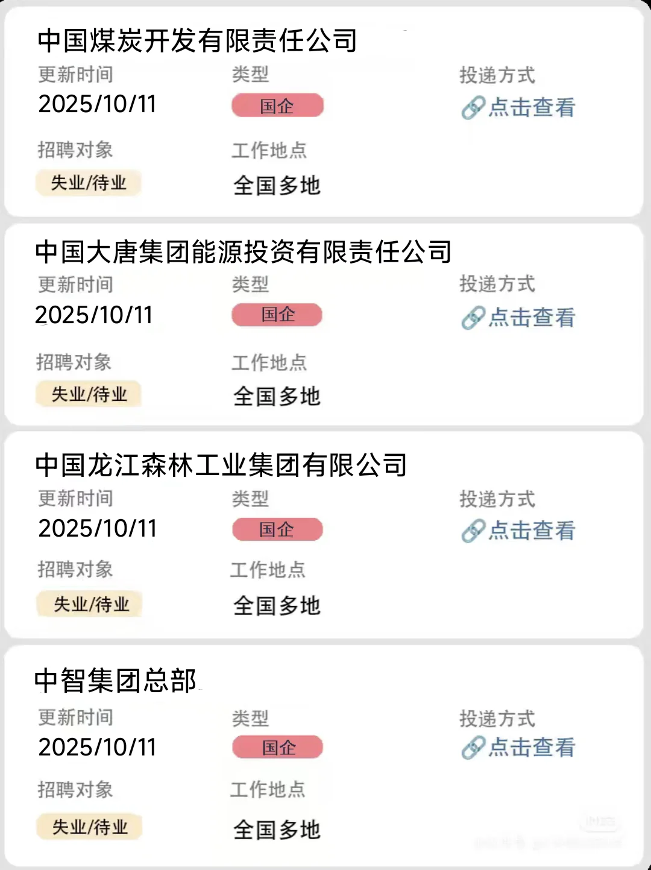Open 中国煤炭开发有限责任公司 company title

point(197,40)
